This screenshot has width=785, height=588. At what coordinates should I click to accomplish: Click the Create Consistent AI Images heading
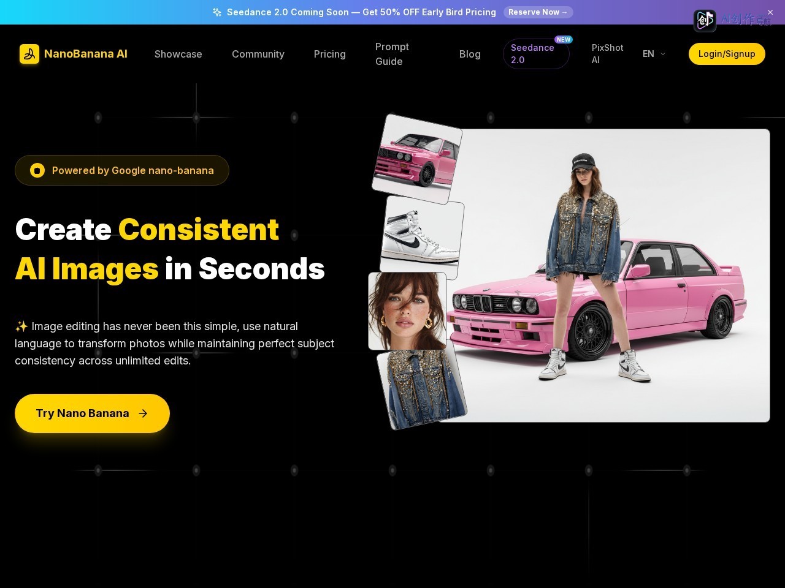tap(170, 249)
